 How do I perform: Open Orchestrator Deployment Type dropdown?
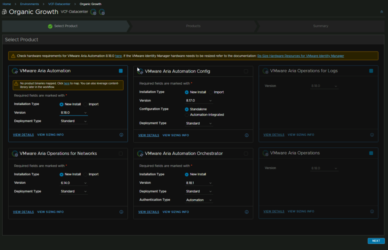tap(199, 191)
